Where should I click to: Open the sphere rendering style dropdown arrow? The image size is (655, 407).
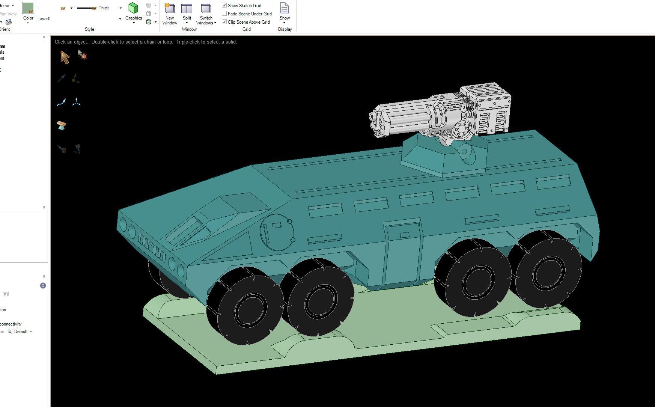[x=155, y=5]
